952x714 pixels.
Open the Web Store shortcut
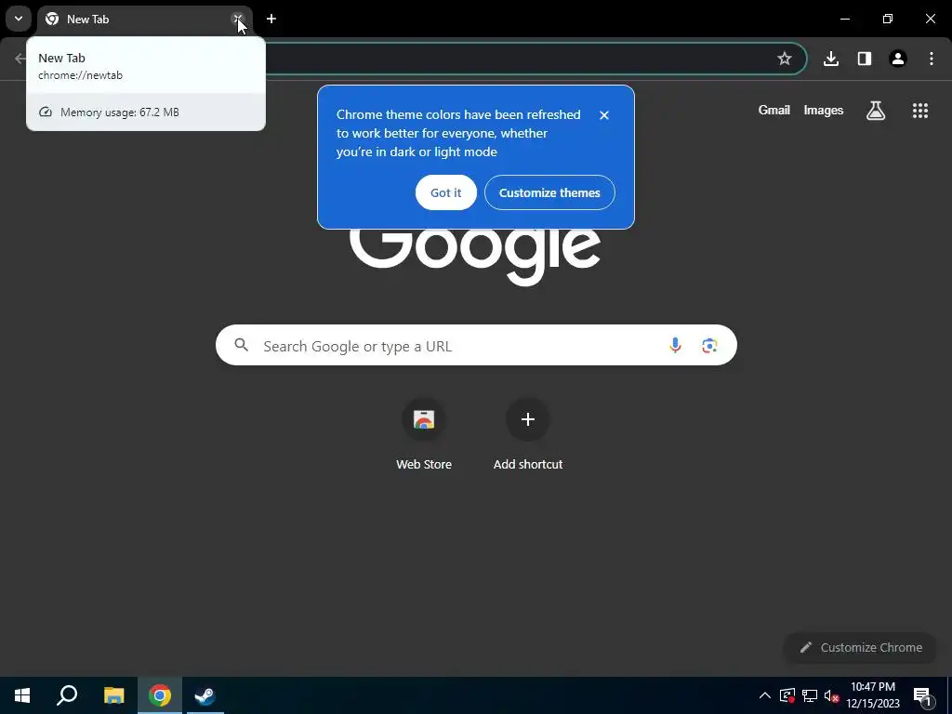(x=424, y=433)
